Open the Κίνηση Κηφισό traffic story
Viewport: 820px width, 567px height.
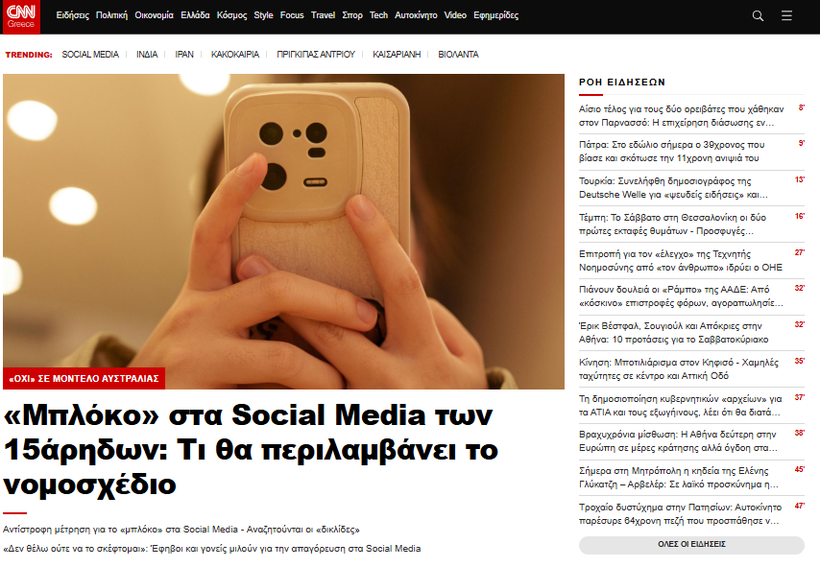(x=678, y=369)
